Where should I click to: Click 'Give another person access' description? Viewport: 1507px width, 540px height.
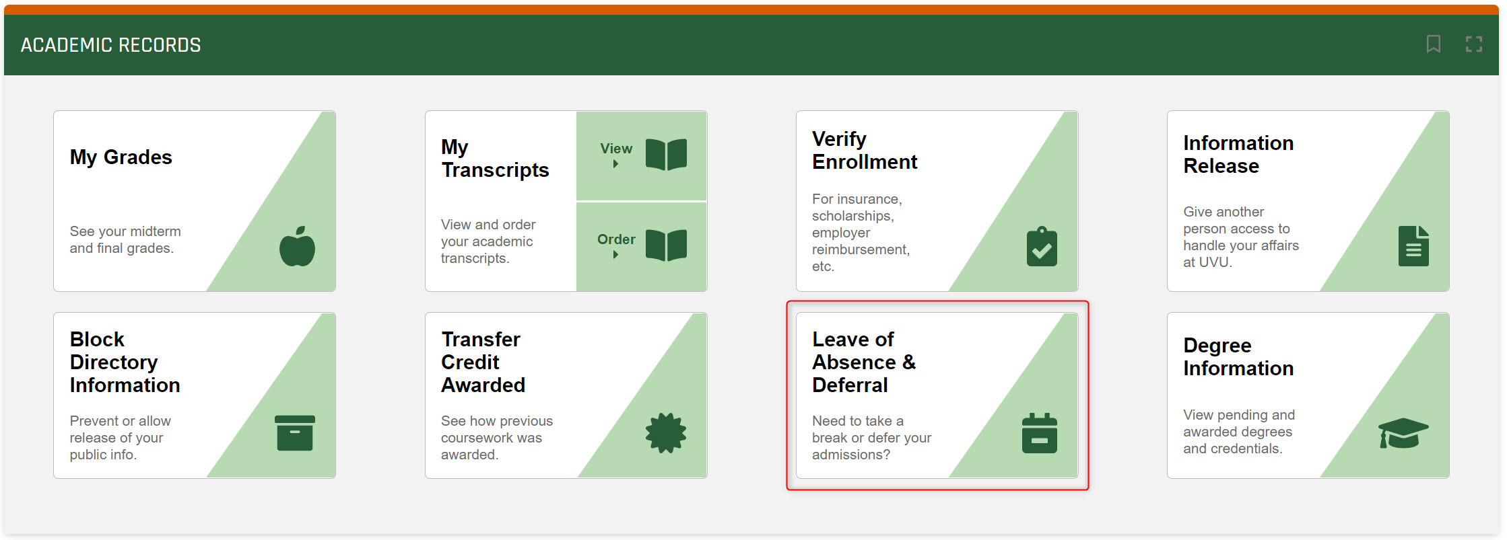(x=1241, y=237)
